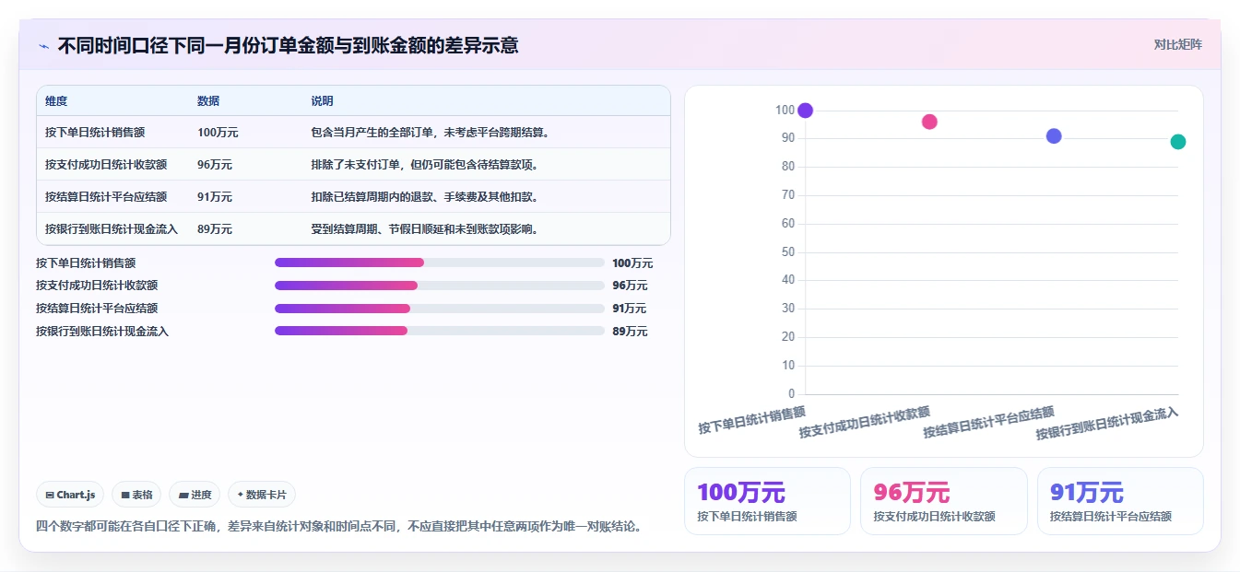Image resolution: width=1240 pixels, height=572 pixels.
Task: Click the 按下单日统计销售额 progress bar
Action: tap(439, 263)
